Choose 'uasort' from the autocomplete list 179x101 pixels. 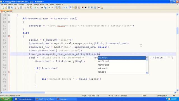122,58
